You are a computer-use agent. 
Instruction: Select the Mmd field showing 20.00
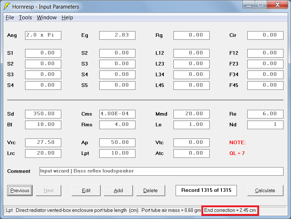point(191,114)
